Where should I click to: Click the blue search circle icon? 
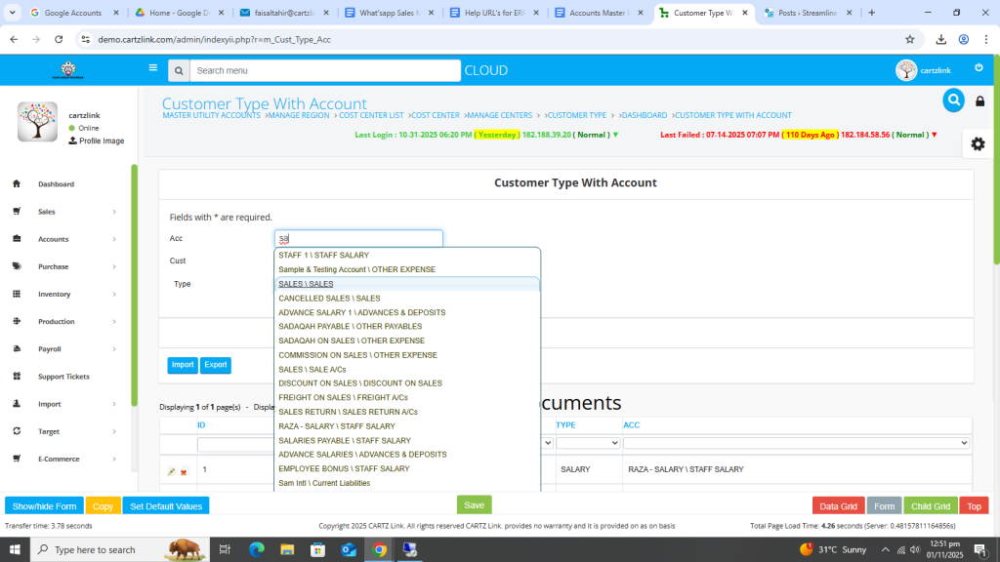pos(953,100)
